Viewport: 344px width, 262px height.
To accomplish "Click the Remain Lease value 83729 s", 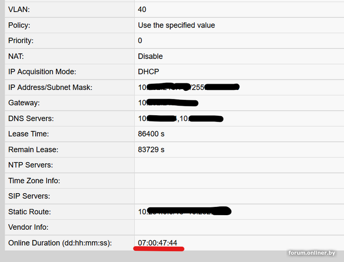I will [x=151, y=149].
